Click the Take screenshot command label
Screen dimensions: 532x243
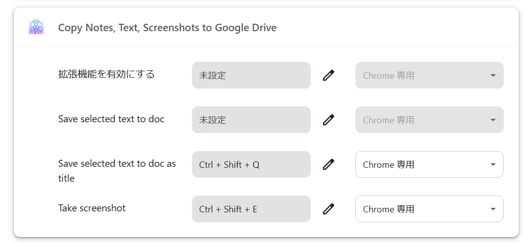[x=92, y=208]
